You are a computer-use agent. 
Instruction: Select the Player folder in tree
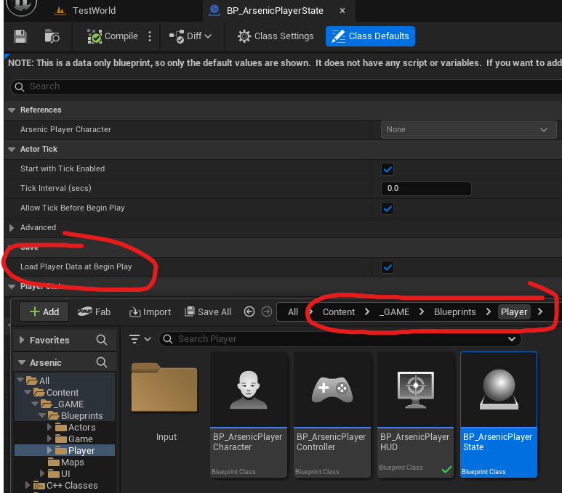click(75, 450)
